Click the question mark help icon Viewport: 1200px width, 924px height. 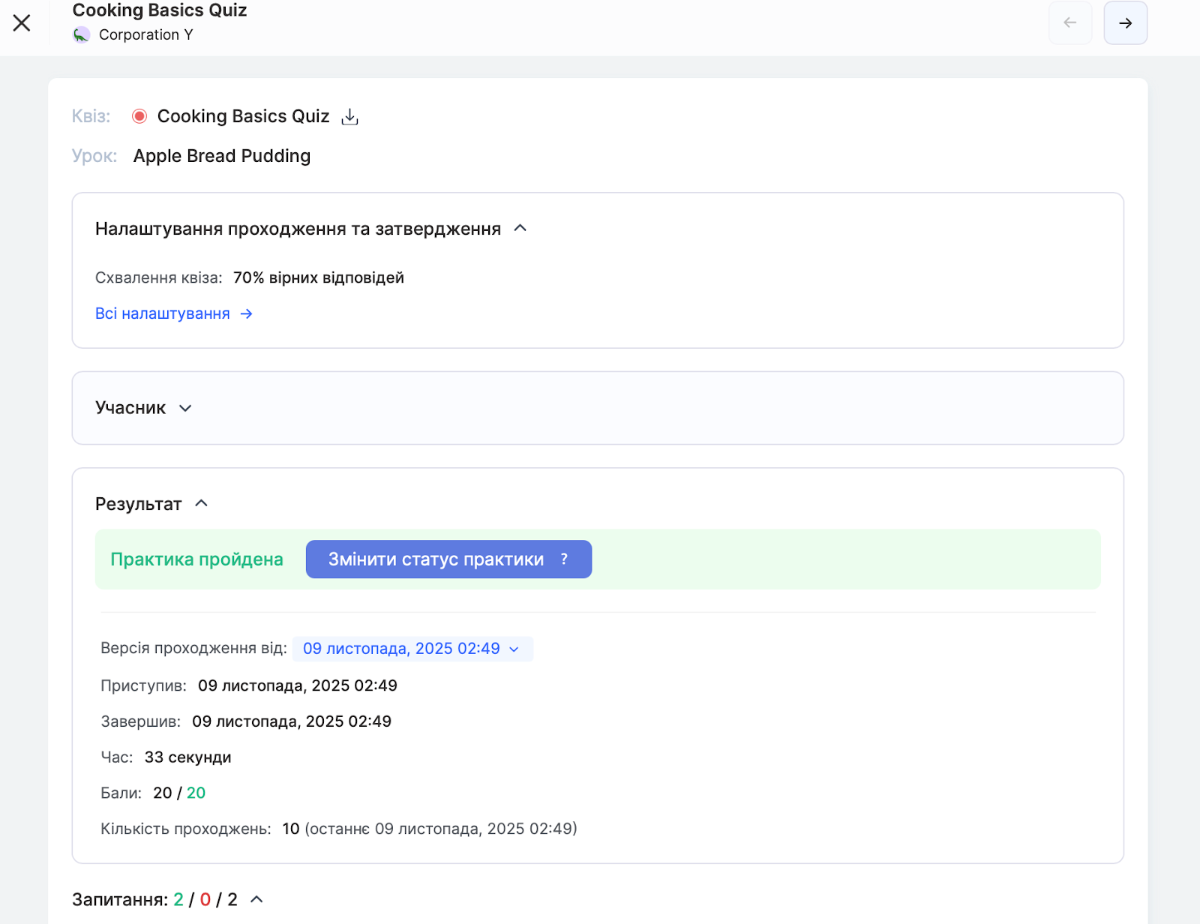coord(564,559)
